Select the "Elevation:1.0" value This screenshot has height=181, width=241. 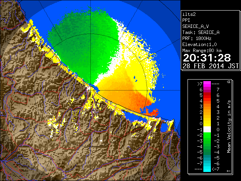tap(199, 44)
